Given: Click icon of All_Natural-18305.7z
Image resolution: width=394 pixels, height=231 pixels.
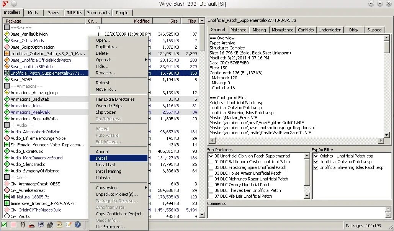Looking at the screenshot, I should (7, 197).
